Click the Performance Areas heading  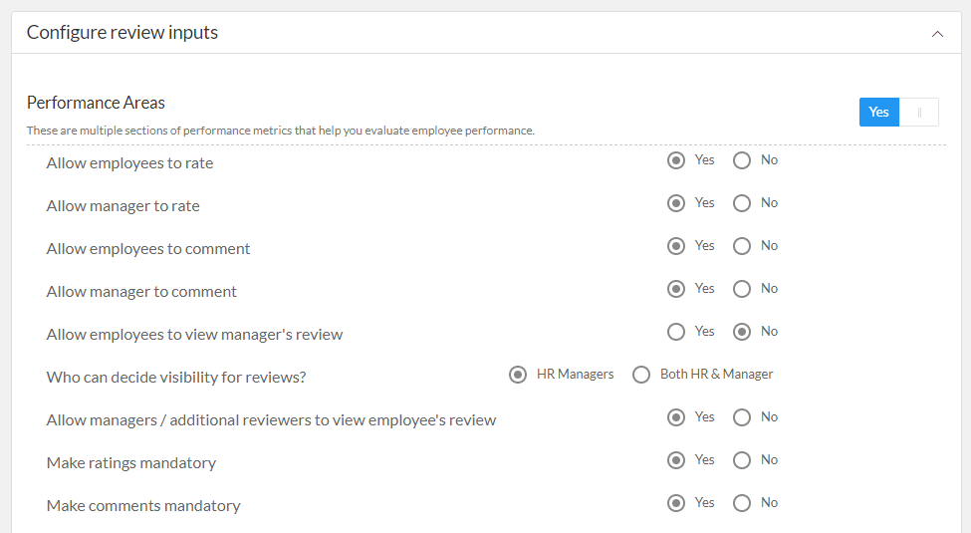coord(96,103)
